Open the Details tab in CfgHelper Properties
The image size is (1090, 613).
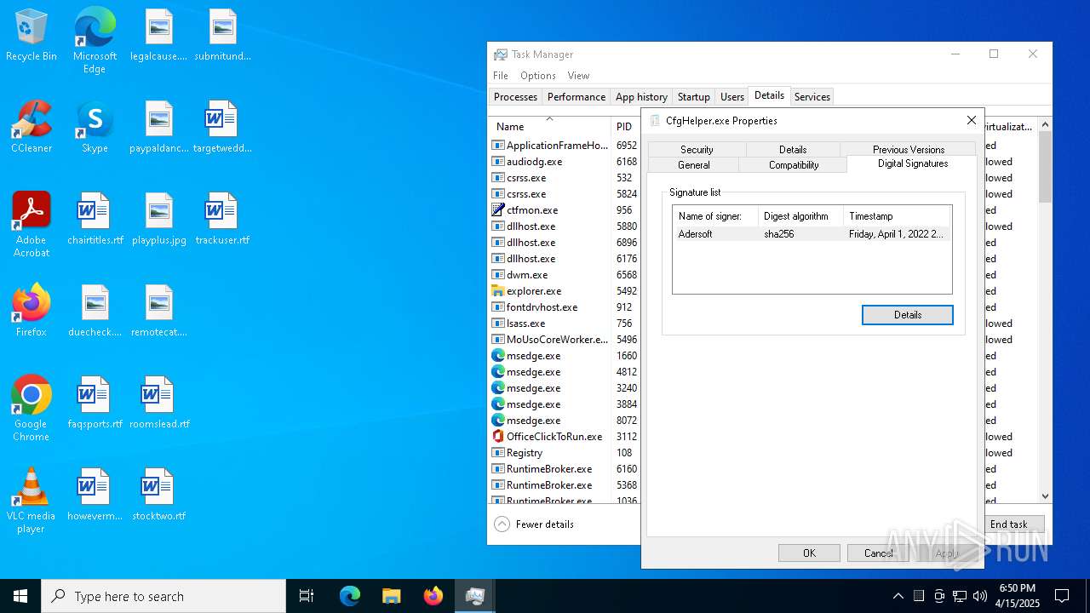pyautogui.click(x=793, y=150)
